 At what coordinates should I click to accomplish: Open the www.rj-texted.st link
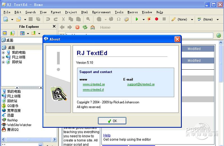pos(93,90)
